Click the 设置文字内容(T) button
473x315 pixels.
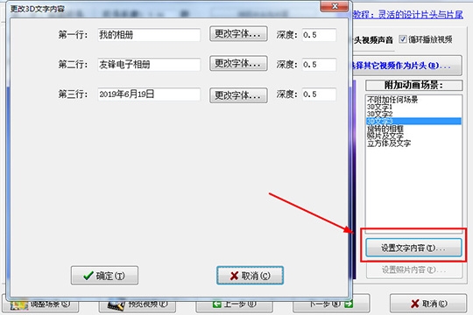pos(413,248)
